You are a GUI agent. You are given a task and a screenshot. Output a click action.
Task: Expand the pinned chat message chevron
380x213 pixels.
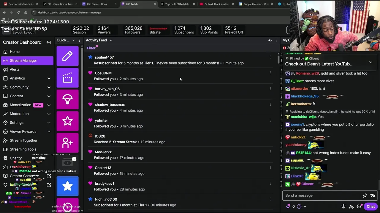(x=370, y=62)
